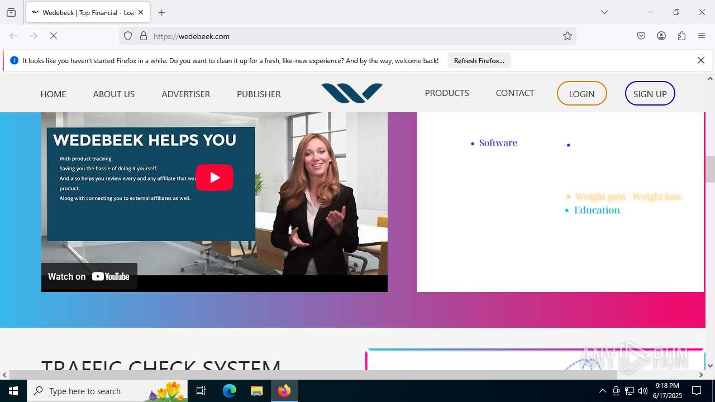Screen dimensions: 715x402
Task: Click the info icon in the Firefox notification bar
Action: coord(14,60)
